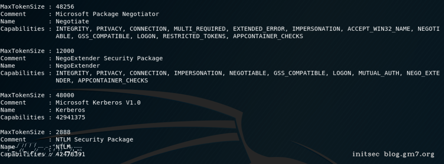This screenshot has height=164, width=444.
Task: Click the NTLM name value
Action: coord(63,147)
